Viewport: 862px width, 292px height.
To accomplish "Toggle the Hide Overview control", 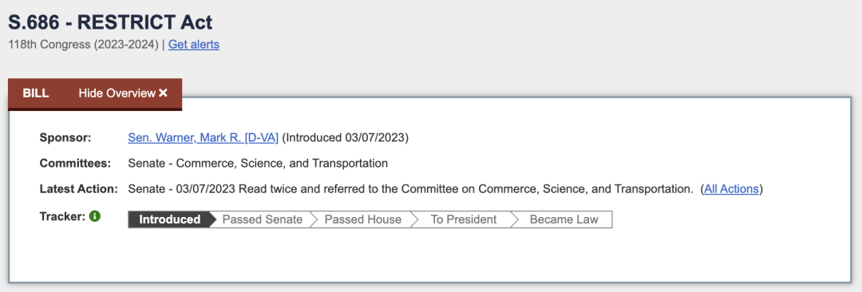I will pos(123,93).
